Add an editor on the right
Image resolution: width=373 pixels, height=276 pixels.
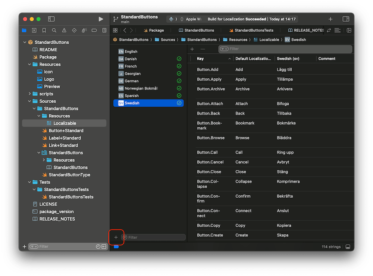click(349, 30)
